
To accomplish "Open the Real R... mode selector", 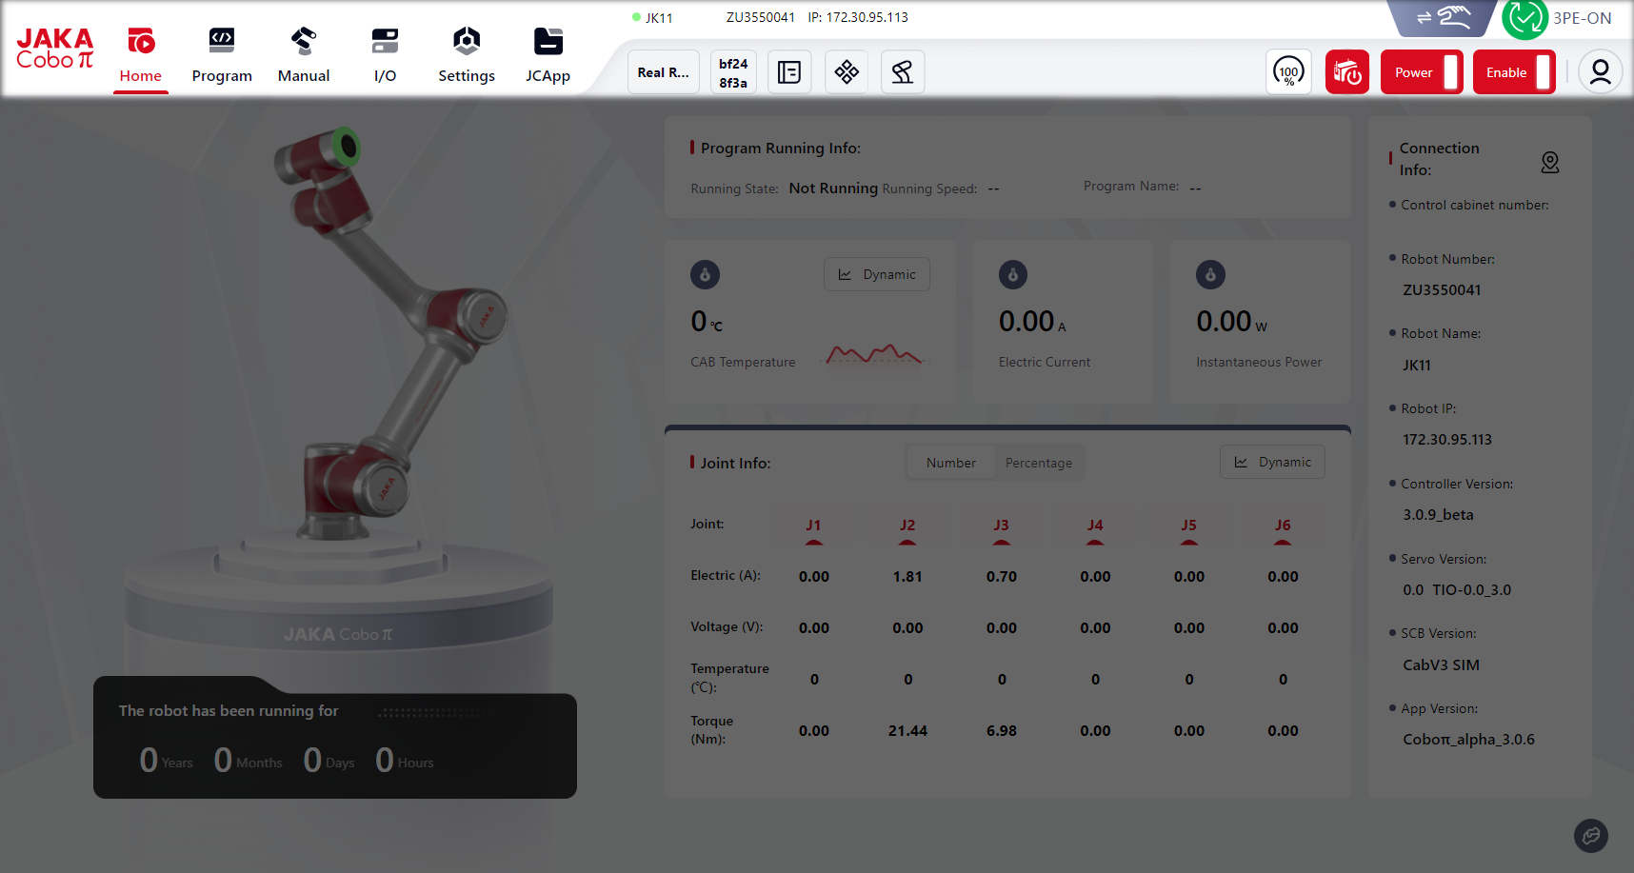I will 663,72.
